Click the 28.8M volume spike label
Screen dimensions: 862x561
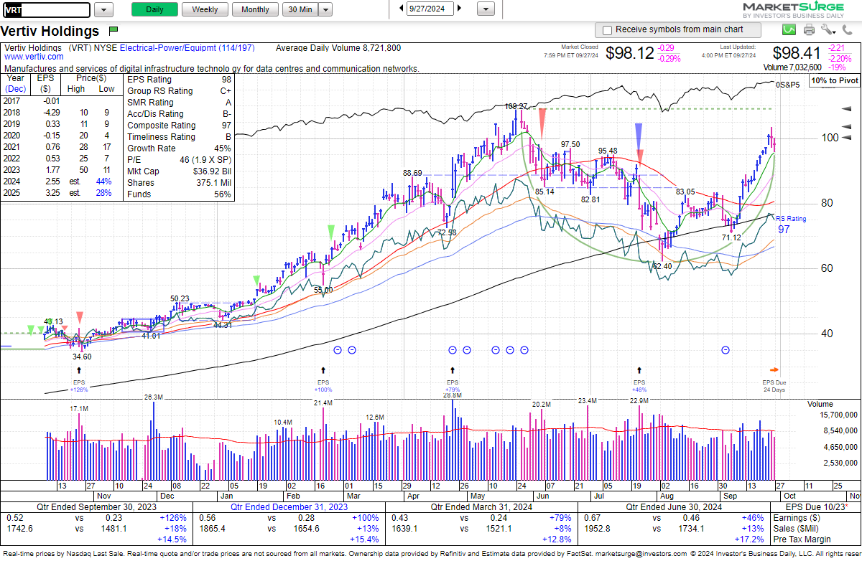point(452,396)
